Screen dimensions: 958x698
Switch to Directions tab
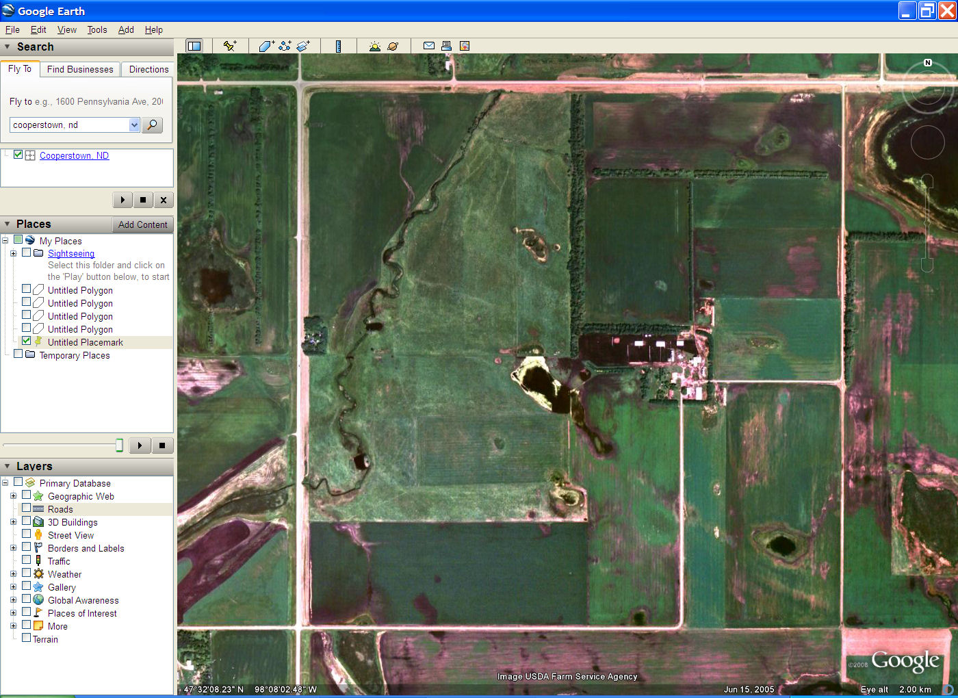click(x=148, y=69)
